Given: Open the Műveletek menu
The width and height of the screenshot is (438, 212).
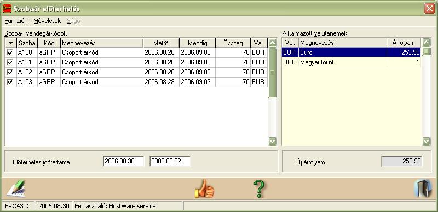Looking at the screenshot, I should [47, 21].
